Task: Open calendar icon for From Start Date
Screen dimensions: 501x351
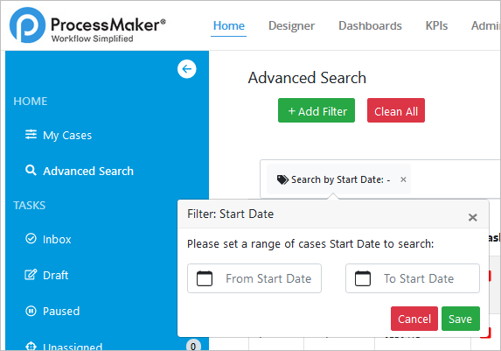Action: pos(205,278)
